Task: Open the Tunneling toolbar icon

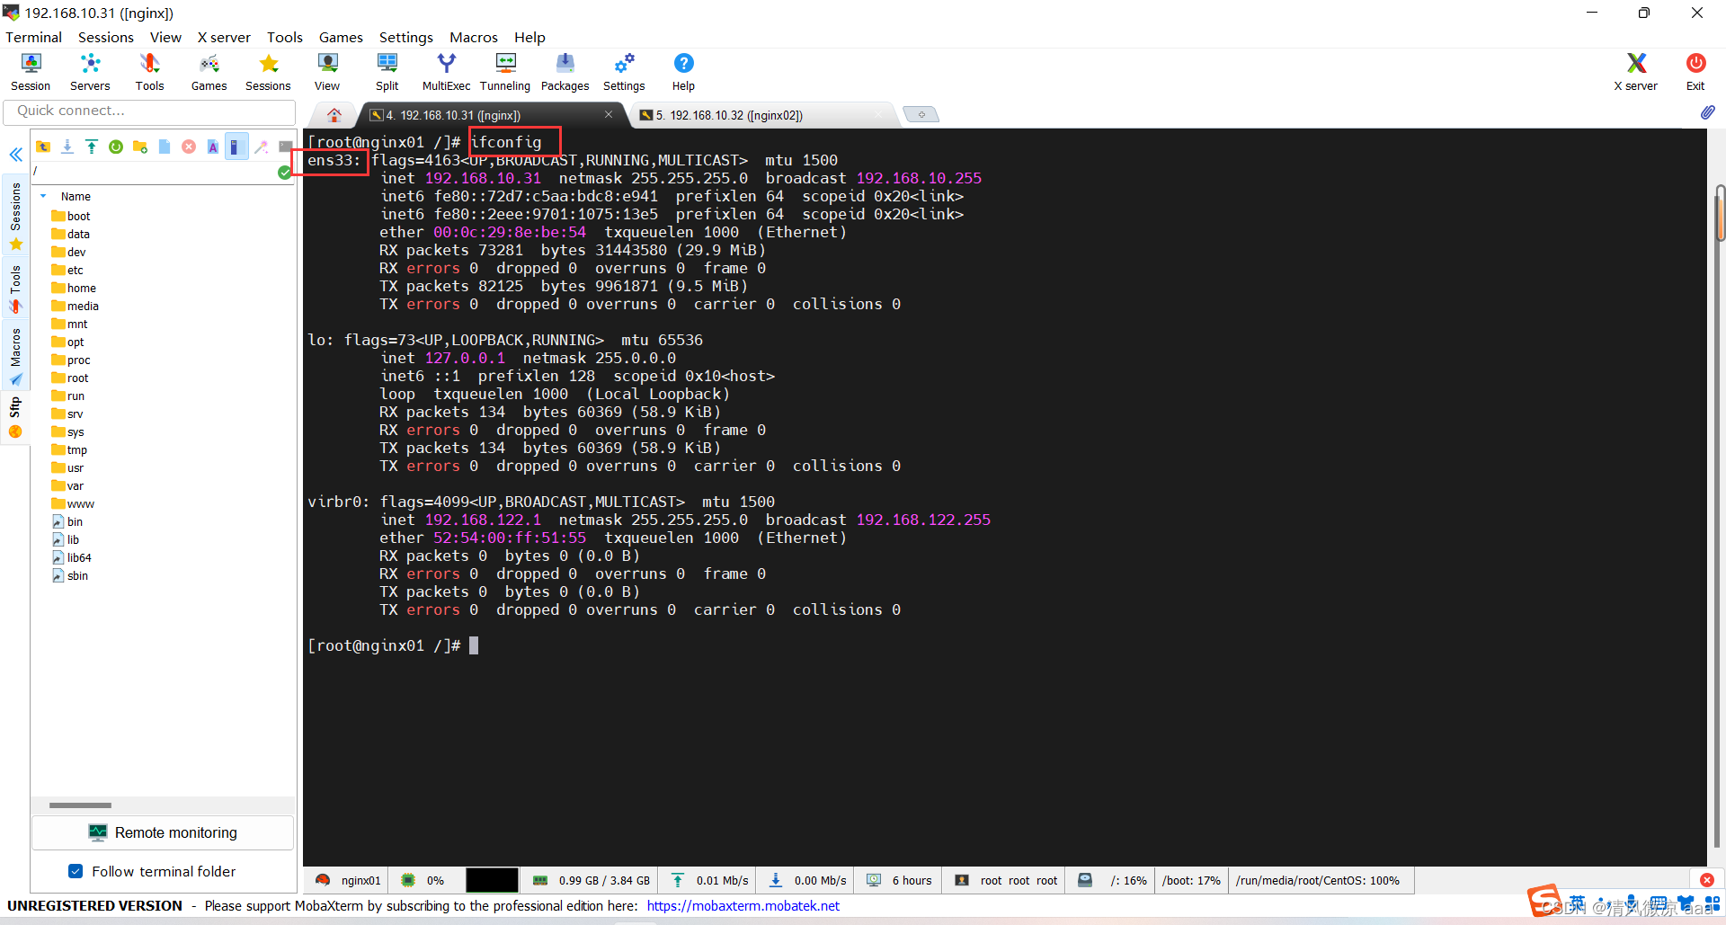Action: (x=505, y=72)
